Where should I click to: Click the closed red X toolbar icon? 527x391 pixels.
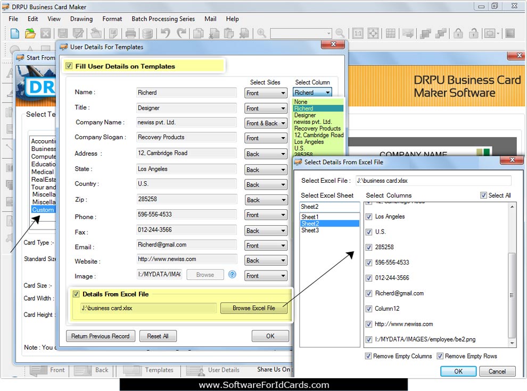click(46, 33)
